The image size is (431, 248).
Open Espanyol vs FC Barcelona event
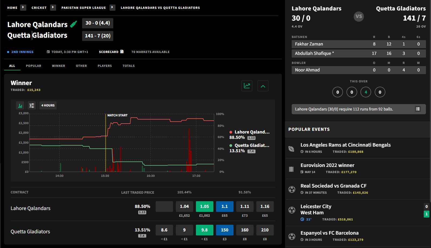(330, 233)
